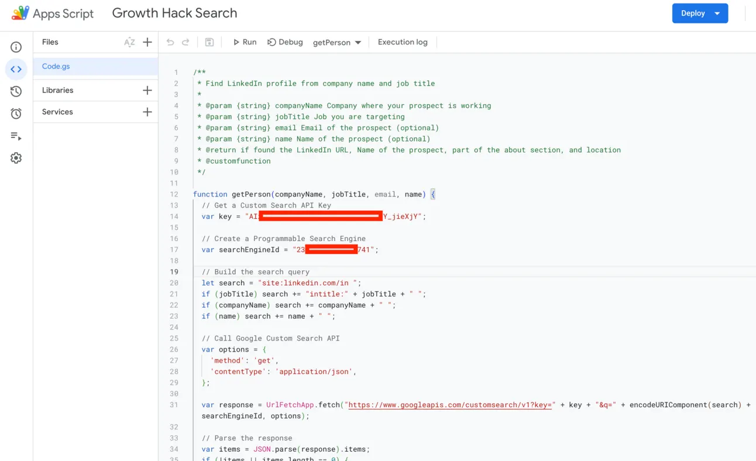Click the searchEngineId variable line

click(290, 250)
